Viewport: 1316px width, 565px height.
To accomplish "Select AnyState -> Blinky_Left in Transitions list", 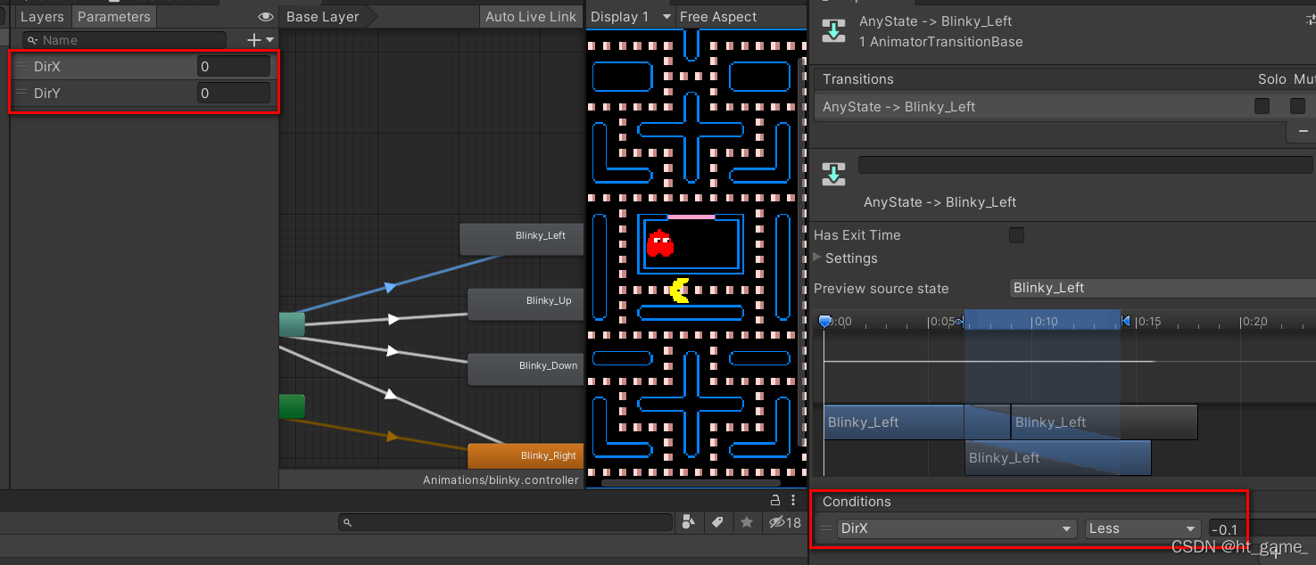I will click(1035, 107).
